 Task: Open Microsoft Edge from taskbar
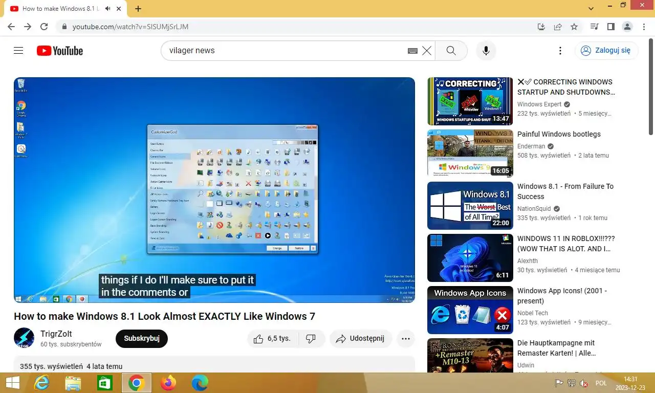(x=200, y=383)
